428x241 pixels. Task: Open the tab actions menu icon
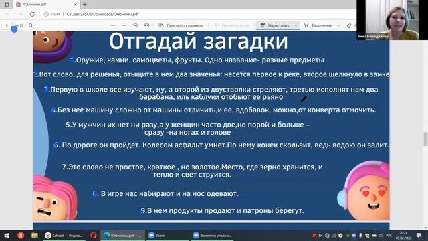[7, 5]
